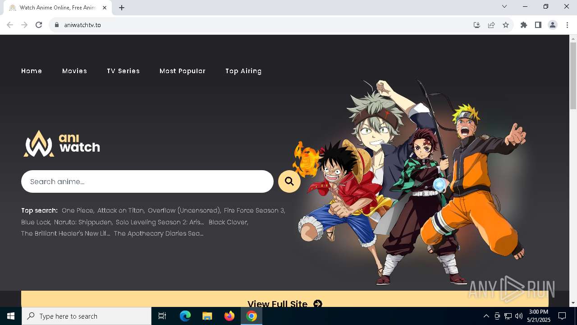Open the Extensions puzzle icon
This screenshot has height=325, width=577.
(524, 25)
